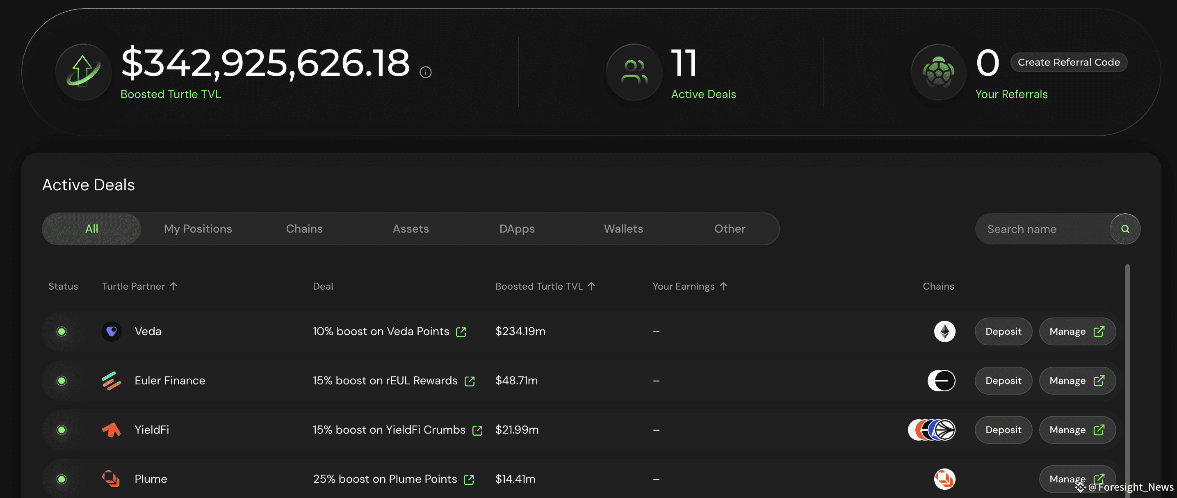
Task: Sort by Turtle Partner column arrow
Action: [x=173, y=286]
